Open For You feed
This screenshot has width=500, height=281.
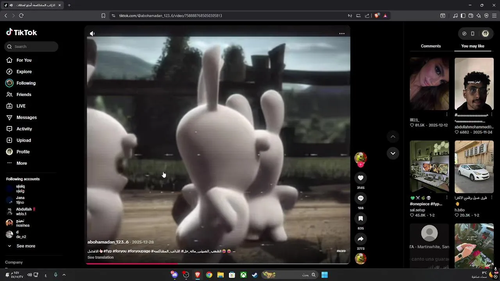pyautogui.click(x=19, y=60)
